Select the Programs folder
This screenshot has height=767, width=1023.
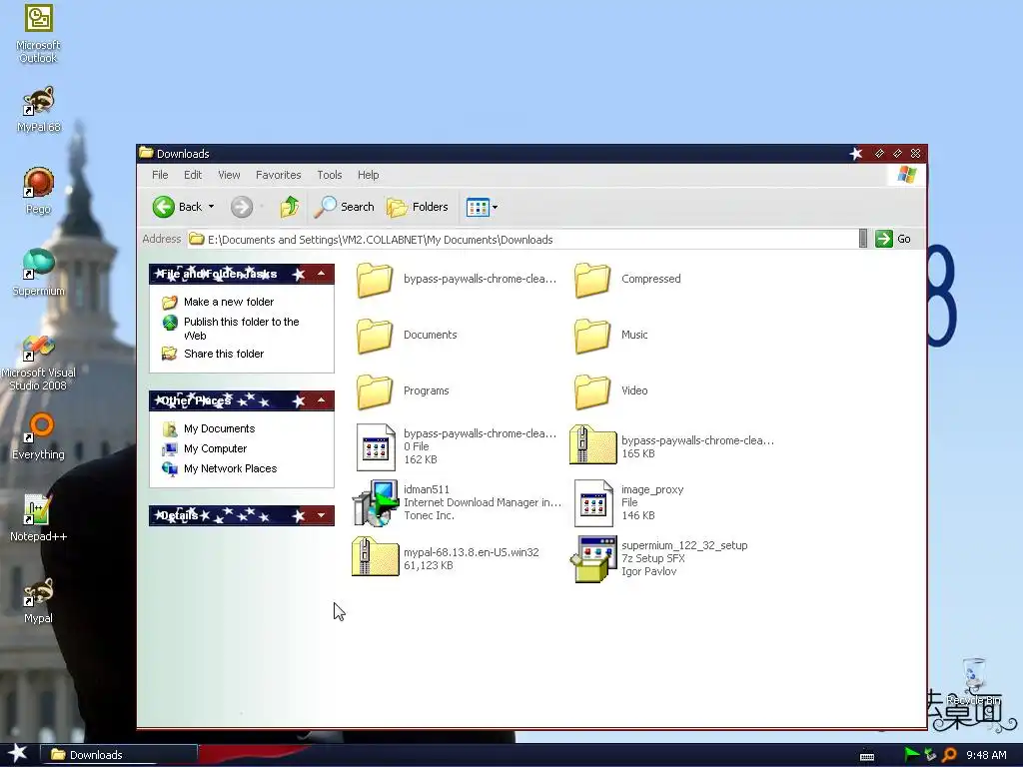click(x=403, y=391)
